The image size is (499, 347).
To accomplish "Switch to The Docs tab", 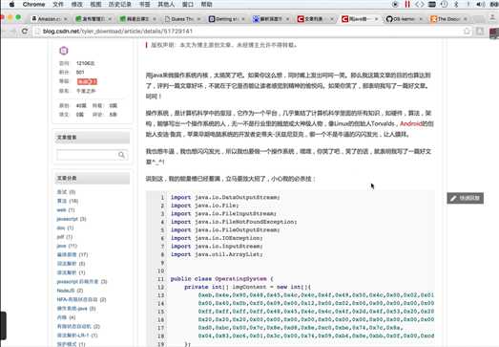I will tap(448, 19).
